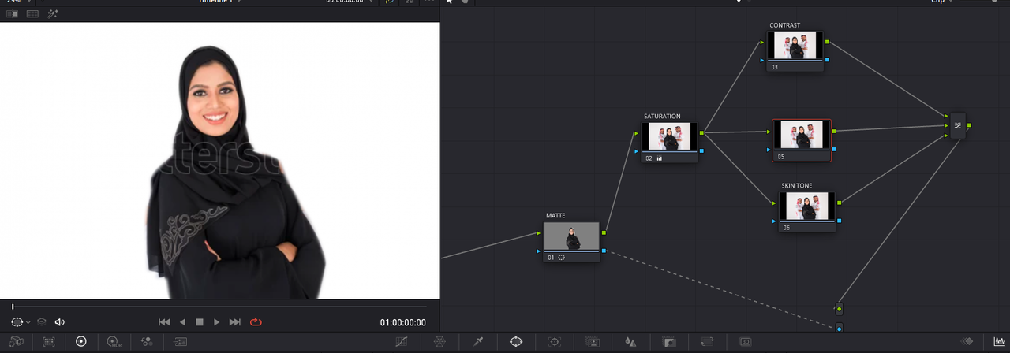The width and height of the screenshot is (1010, 353).
Task: Toggle the image wipe viewer mode
Action: point(12,14)
